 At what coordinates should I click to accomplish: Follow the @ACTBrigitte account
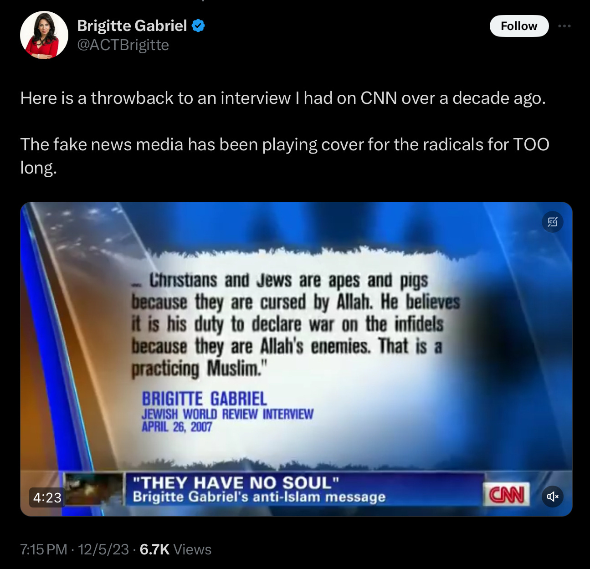[519, 26]
